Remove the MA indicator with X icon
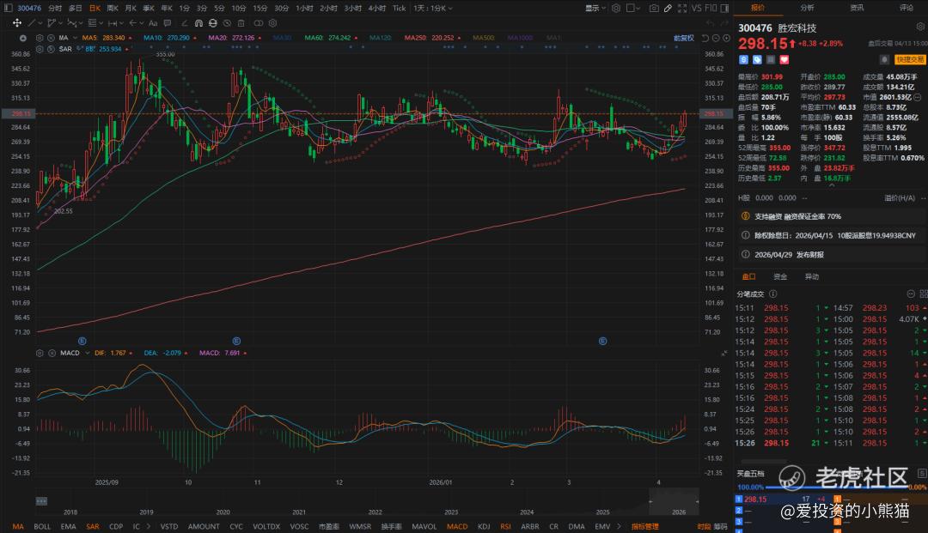928x533 pixels. (52, 38)
